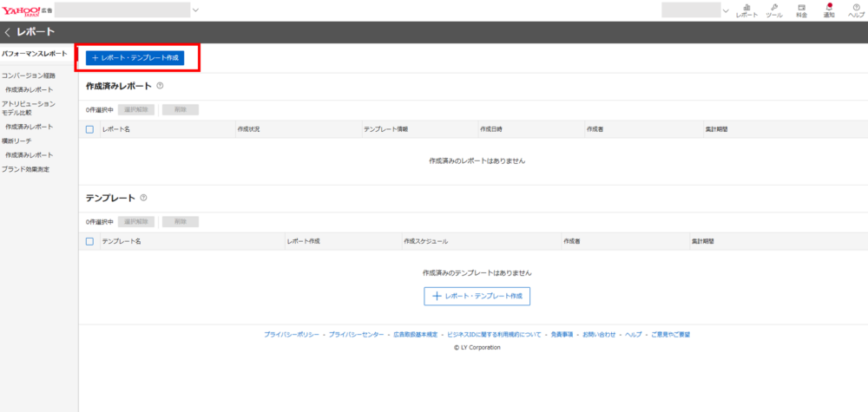Viewport: 868px width, 412px height.
Task: Click the outlined レポート・テンプレート作成 button below templates
Action: click(477, 296)
